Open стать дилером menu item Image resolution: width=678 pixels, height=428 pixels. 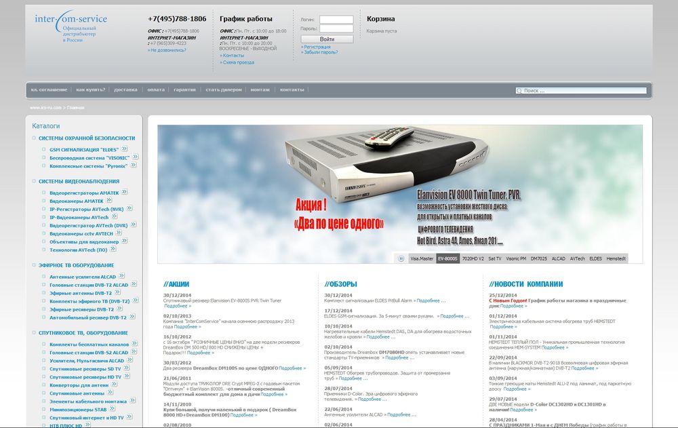pyautogui.click(x=224, y=90)
